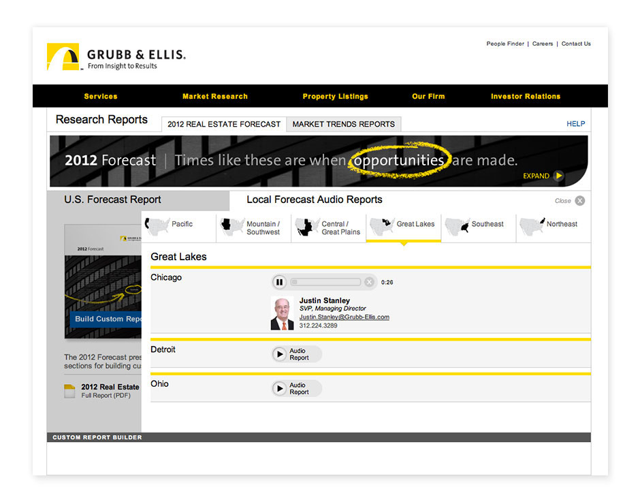Viewport: 640px width, 504px height.
Task: Click the 2012 Forecast report cover thumbnail
Action: click(103, 281)
